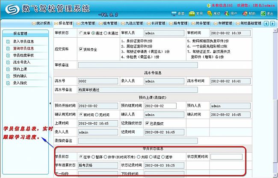Select the 通过 audit radio button
This screenshot has width=278, height=178.
(93, 33)
